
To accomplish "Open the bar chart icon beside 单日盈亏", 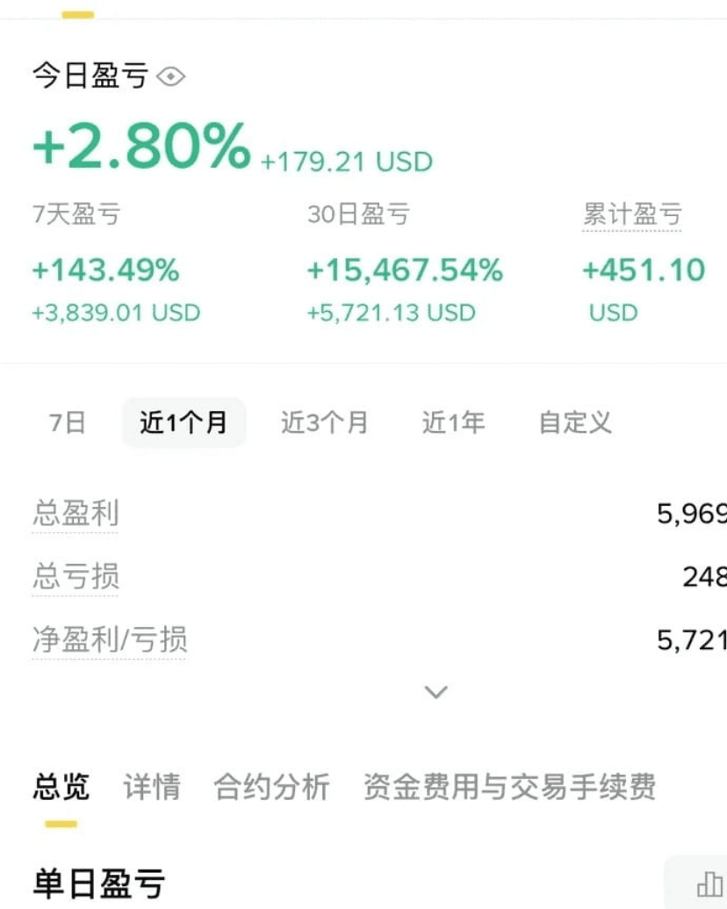I will (709, 885).
